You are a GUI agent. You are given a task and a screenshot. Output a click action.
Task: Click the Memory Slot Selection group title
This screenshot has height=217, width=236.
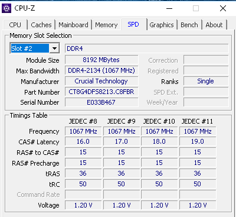(x=41, y=35)
